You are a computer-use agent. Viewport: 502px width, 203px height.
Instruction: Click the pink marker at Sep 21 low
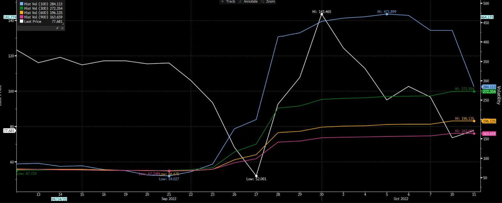(169, 171)
